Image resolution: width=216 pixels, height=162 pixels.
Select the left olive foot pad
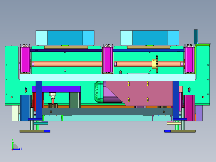32,131
